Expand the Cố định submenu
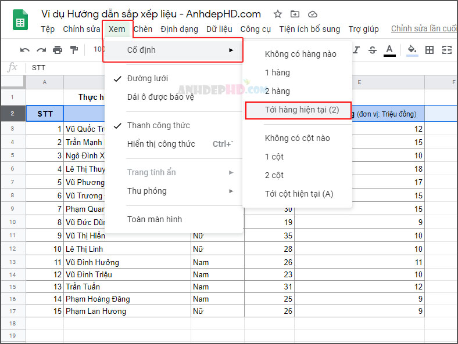The height and width of the screenshot is (344, 458). click(x=174, y=50)
